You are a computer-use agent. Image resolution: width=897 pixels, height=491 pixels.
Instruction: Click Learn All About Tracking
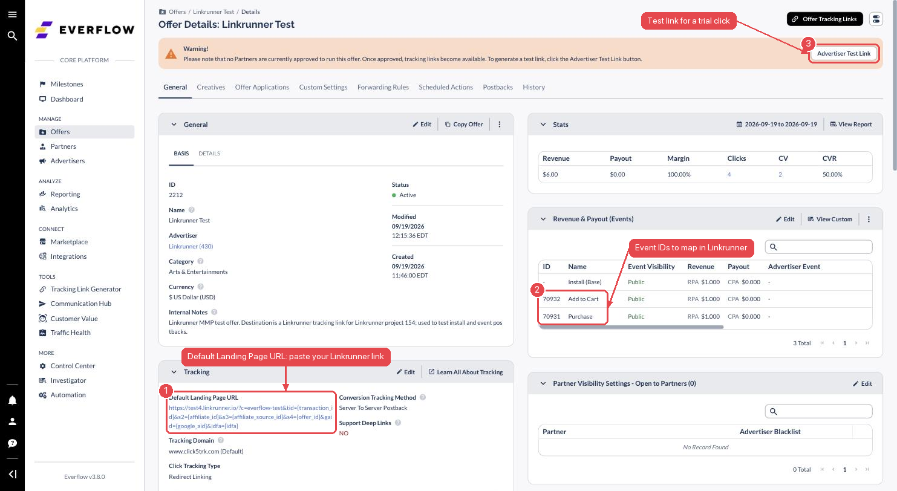coord(466,372)
